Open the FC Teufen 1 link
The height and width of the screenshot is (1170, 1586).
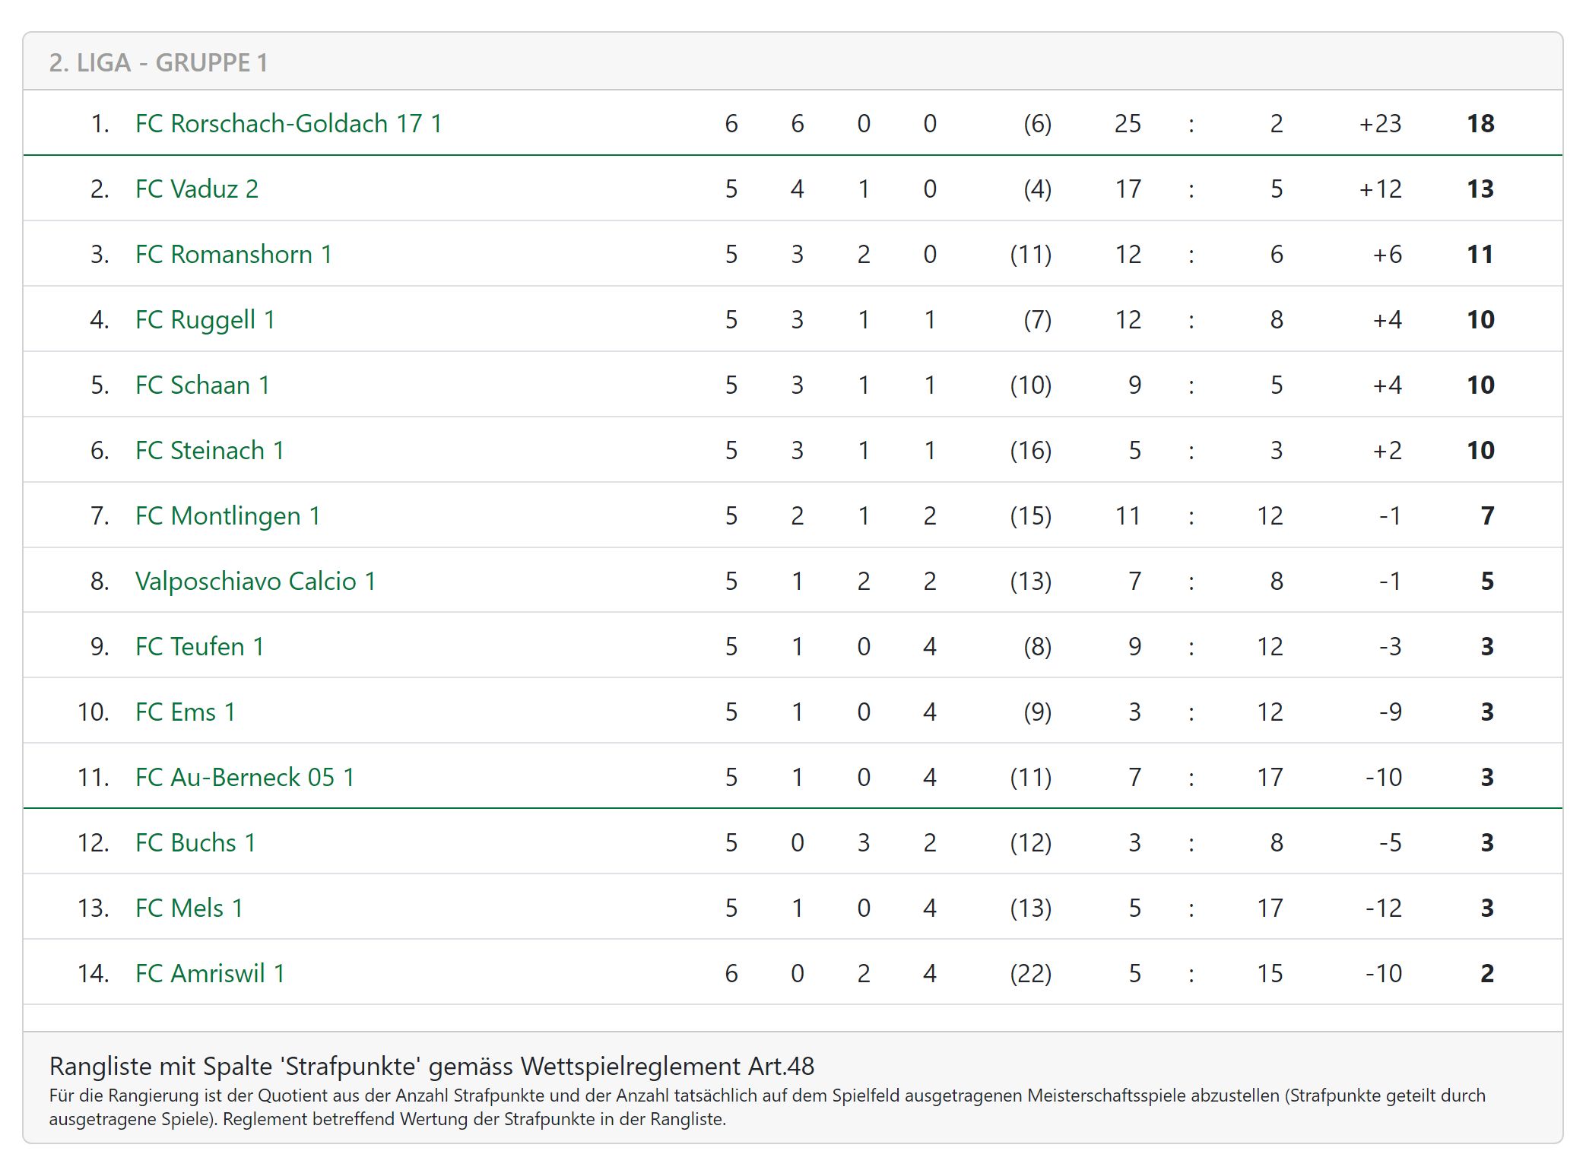[x=199, y=646]
